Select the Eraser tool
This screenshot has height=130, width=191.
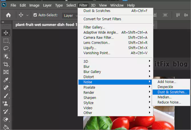click(x=6, y=119)
